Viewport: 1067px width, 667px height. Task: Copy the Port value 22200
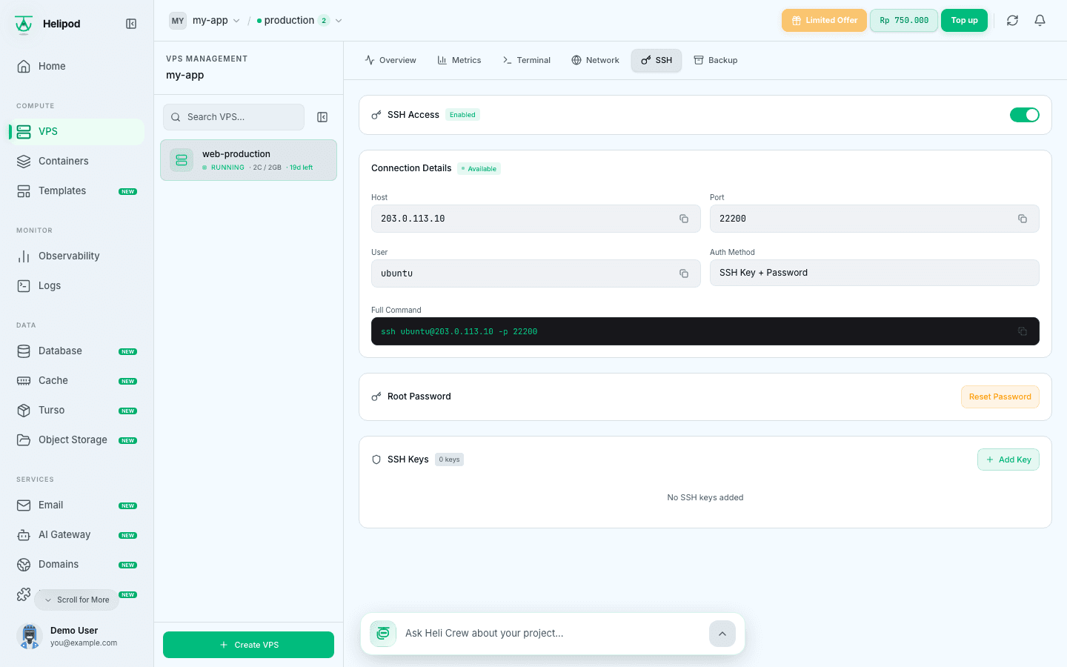pyautogui.click(x=1023, y=219)
